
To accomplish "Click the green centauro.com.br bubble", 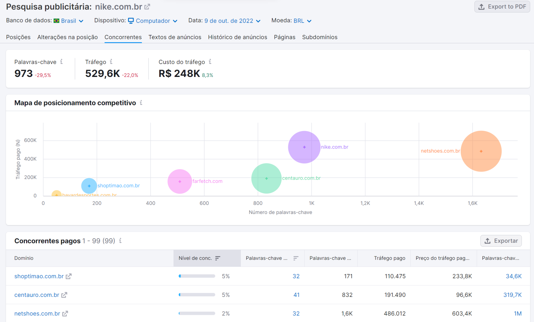I will [x=266, y=178].
